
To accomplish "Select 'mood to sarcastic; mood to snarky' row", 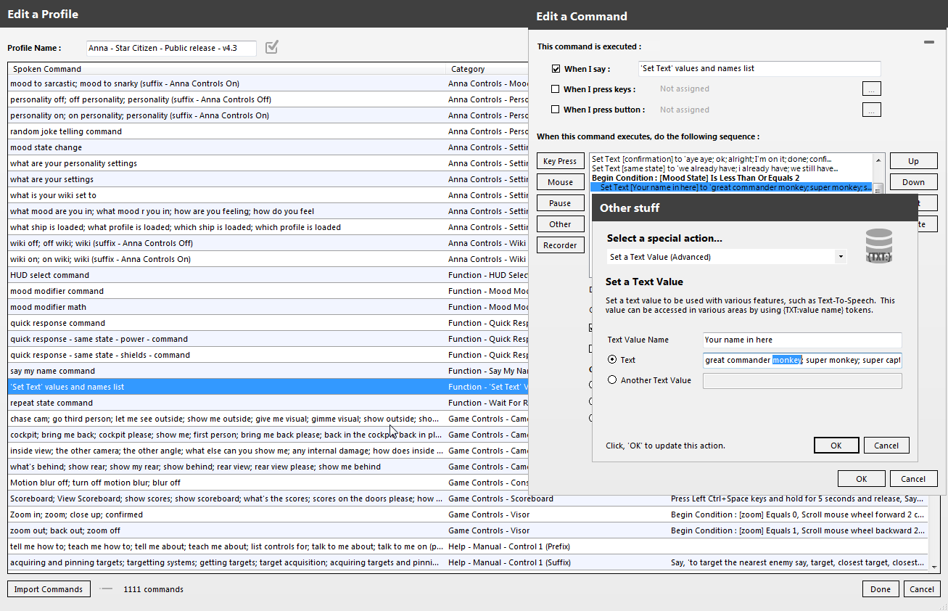I will (x=268, y=83).
